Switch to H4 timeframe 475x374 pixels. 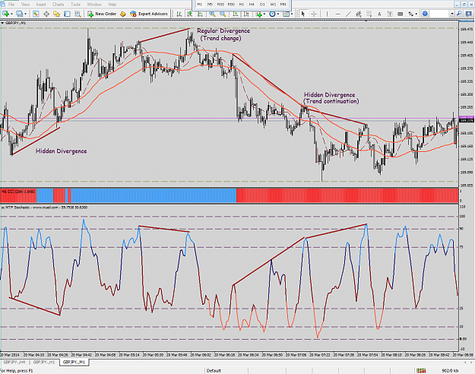[x=252, y=5]
